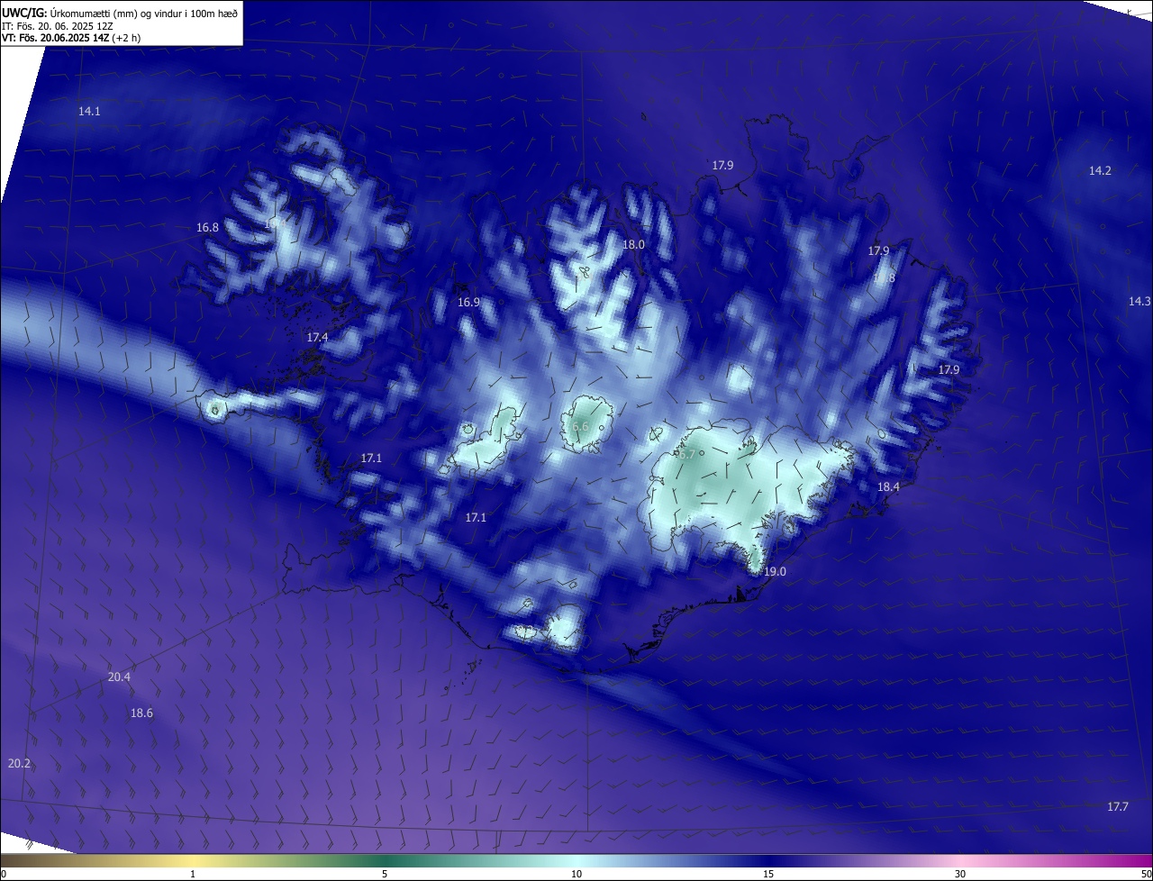This screenshot has height=881, width=1153.
Task: Click the 16.9 value on the map
Action: 468,303
